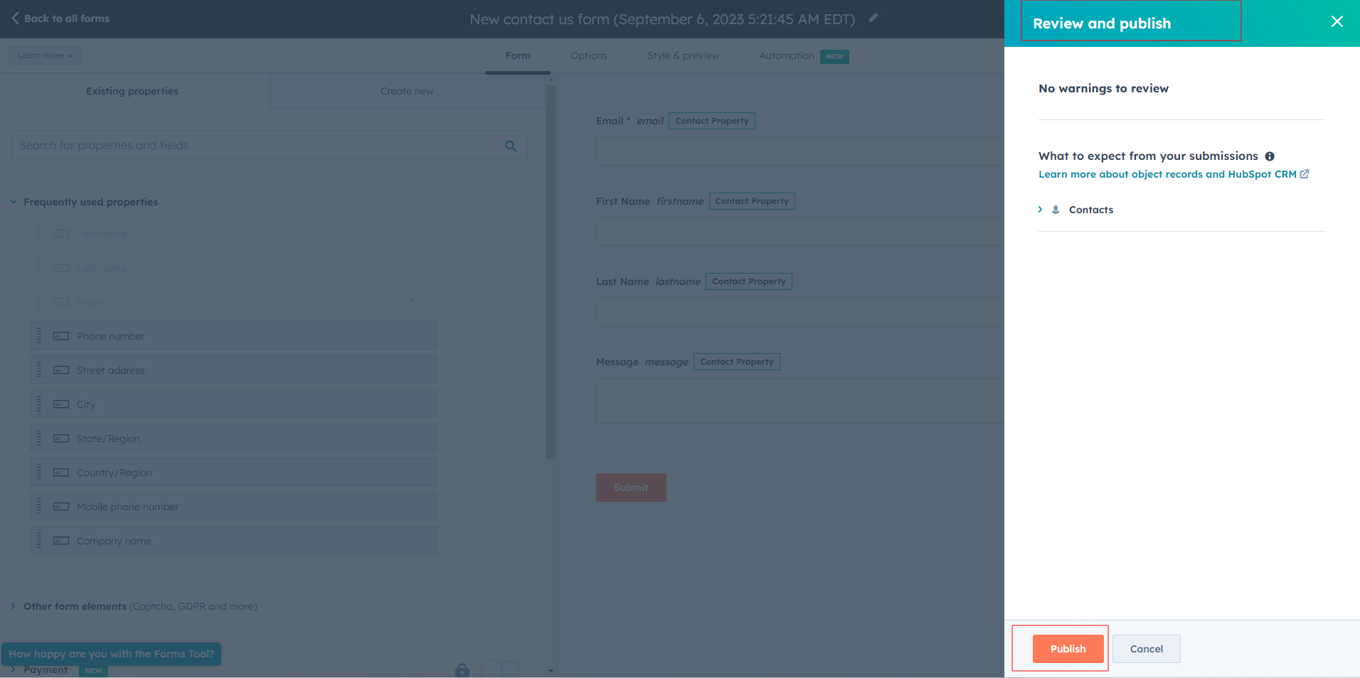Click the lock icon near Payment section
This screenshot has height=678, width=1360.
coord(462,669)
